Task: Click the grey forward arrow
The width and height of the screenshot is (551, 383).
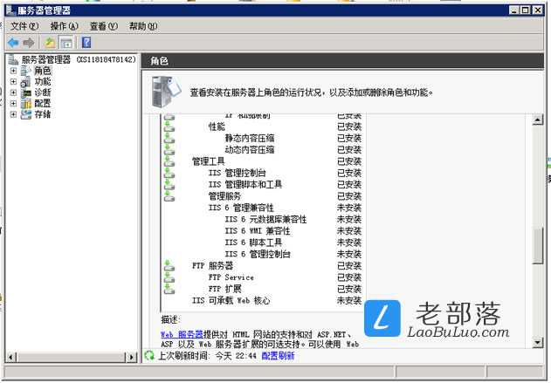Action: point(29,43)
